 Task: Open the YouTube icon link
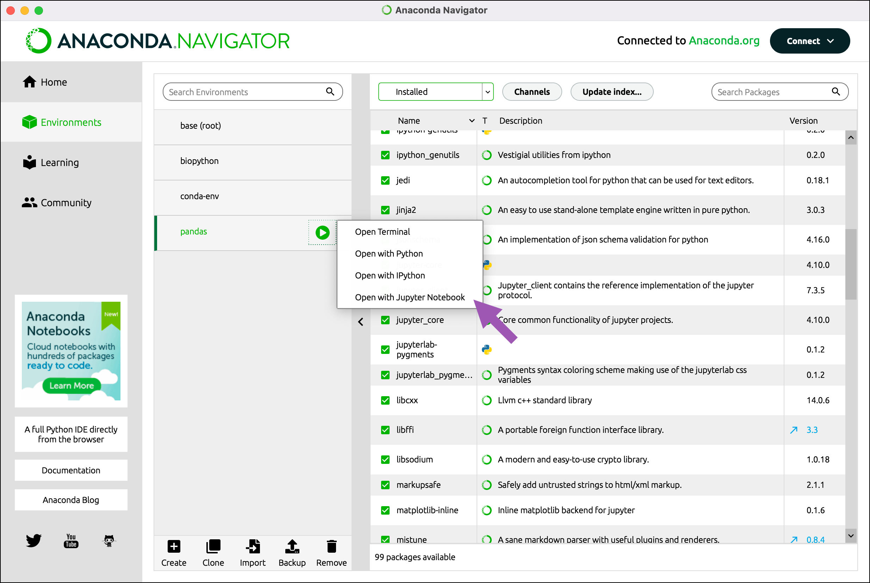tap(71, 541)
